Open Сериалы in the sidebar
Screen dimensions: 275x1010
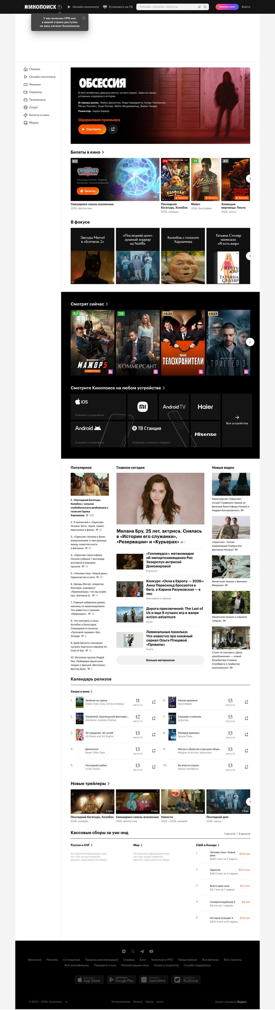click(x=33, y=92)
